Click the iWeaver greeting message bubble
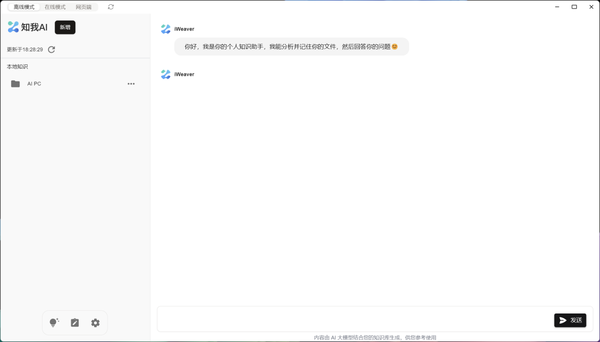 tap(291, 46)
